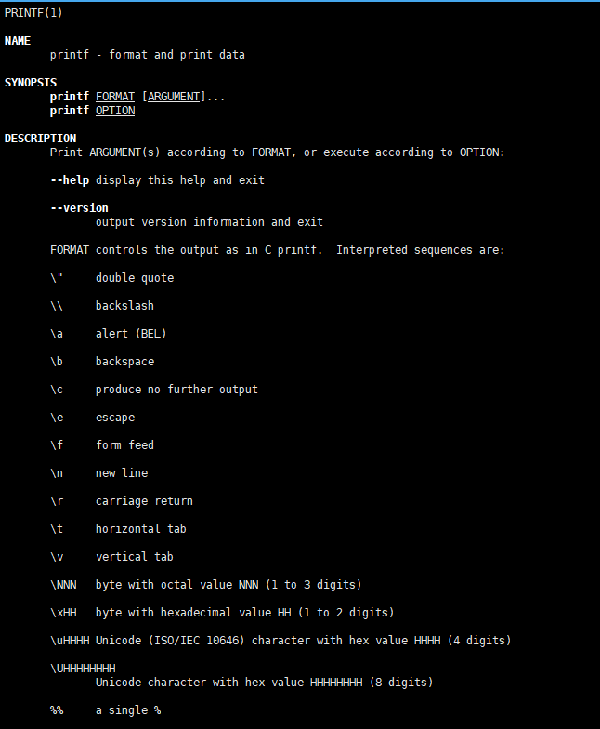
Task: Click the \b backspace sequence
Action: pos(57,362)
